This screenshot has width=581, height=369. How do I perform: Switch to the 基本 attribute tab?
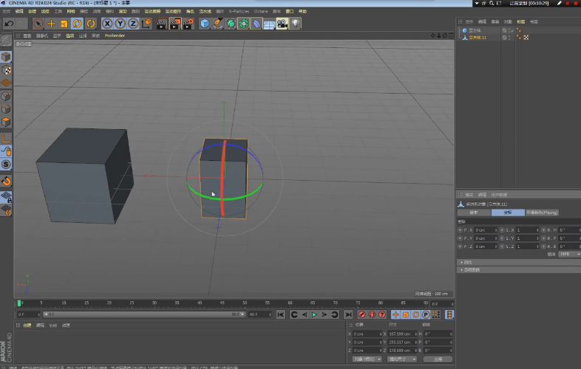click(474, 213)
